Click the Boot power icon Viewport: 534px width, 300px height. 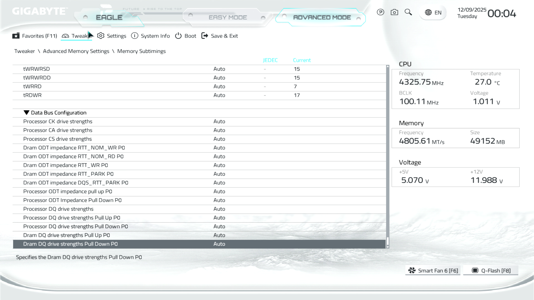pos(178,36)
